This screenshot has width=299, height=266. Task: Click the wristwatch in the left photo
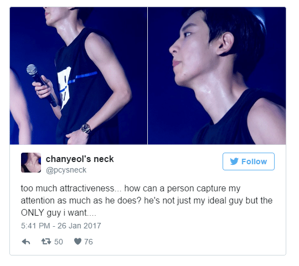86,128
